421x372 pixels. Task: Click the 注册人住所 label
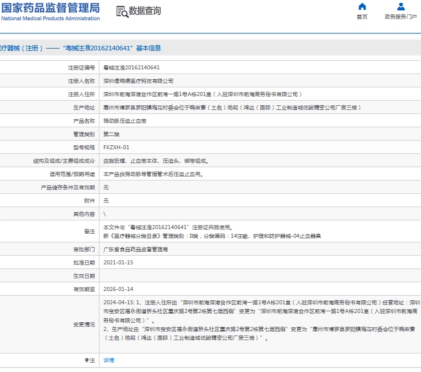click(82, 94)
